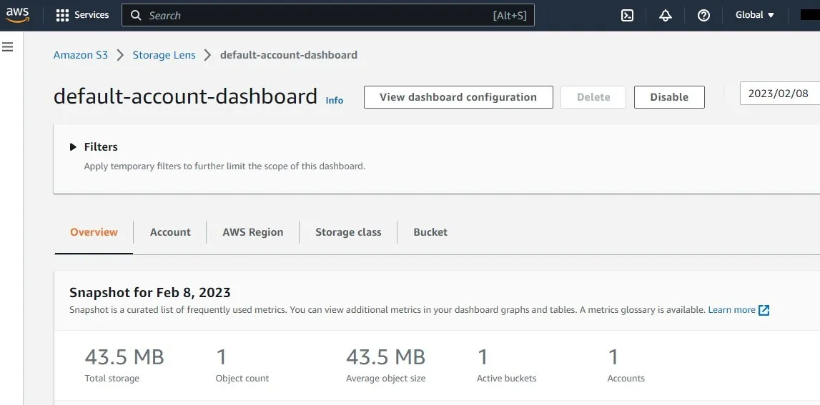
Task: Click the greyed Delete button
Action: click(x=593, y=97)
